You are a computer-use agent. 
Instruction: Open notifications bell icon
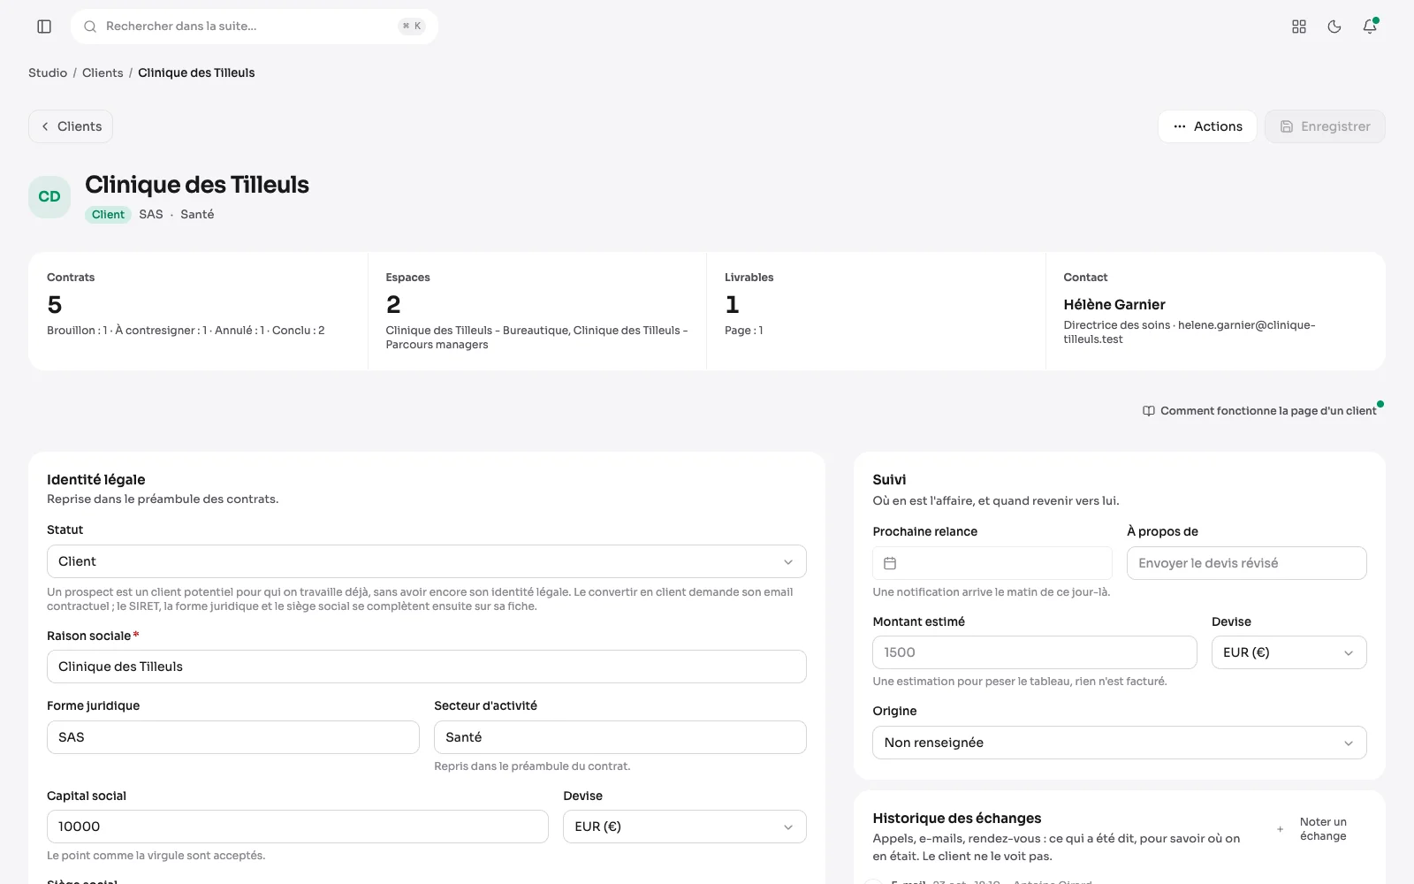click(1370, 27)
